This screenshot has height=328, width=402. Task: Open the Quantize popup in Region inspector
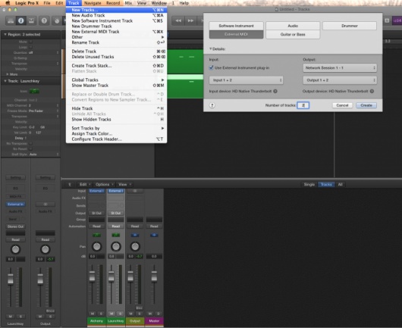pos(43,52)
